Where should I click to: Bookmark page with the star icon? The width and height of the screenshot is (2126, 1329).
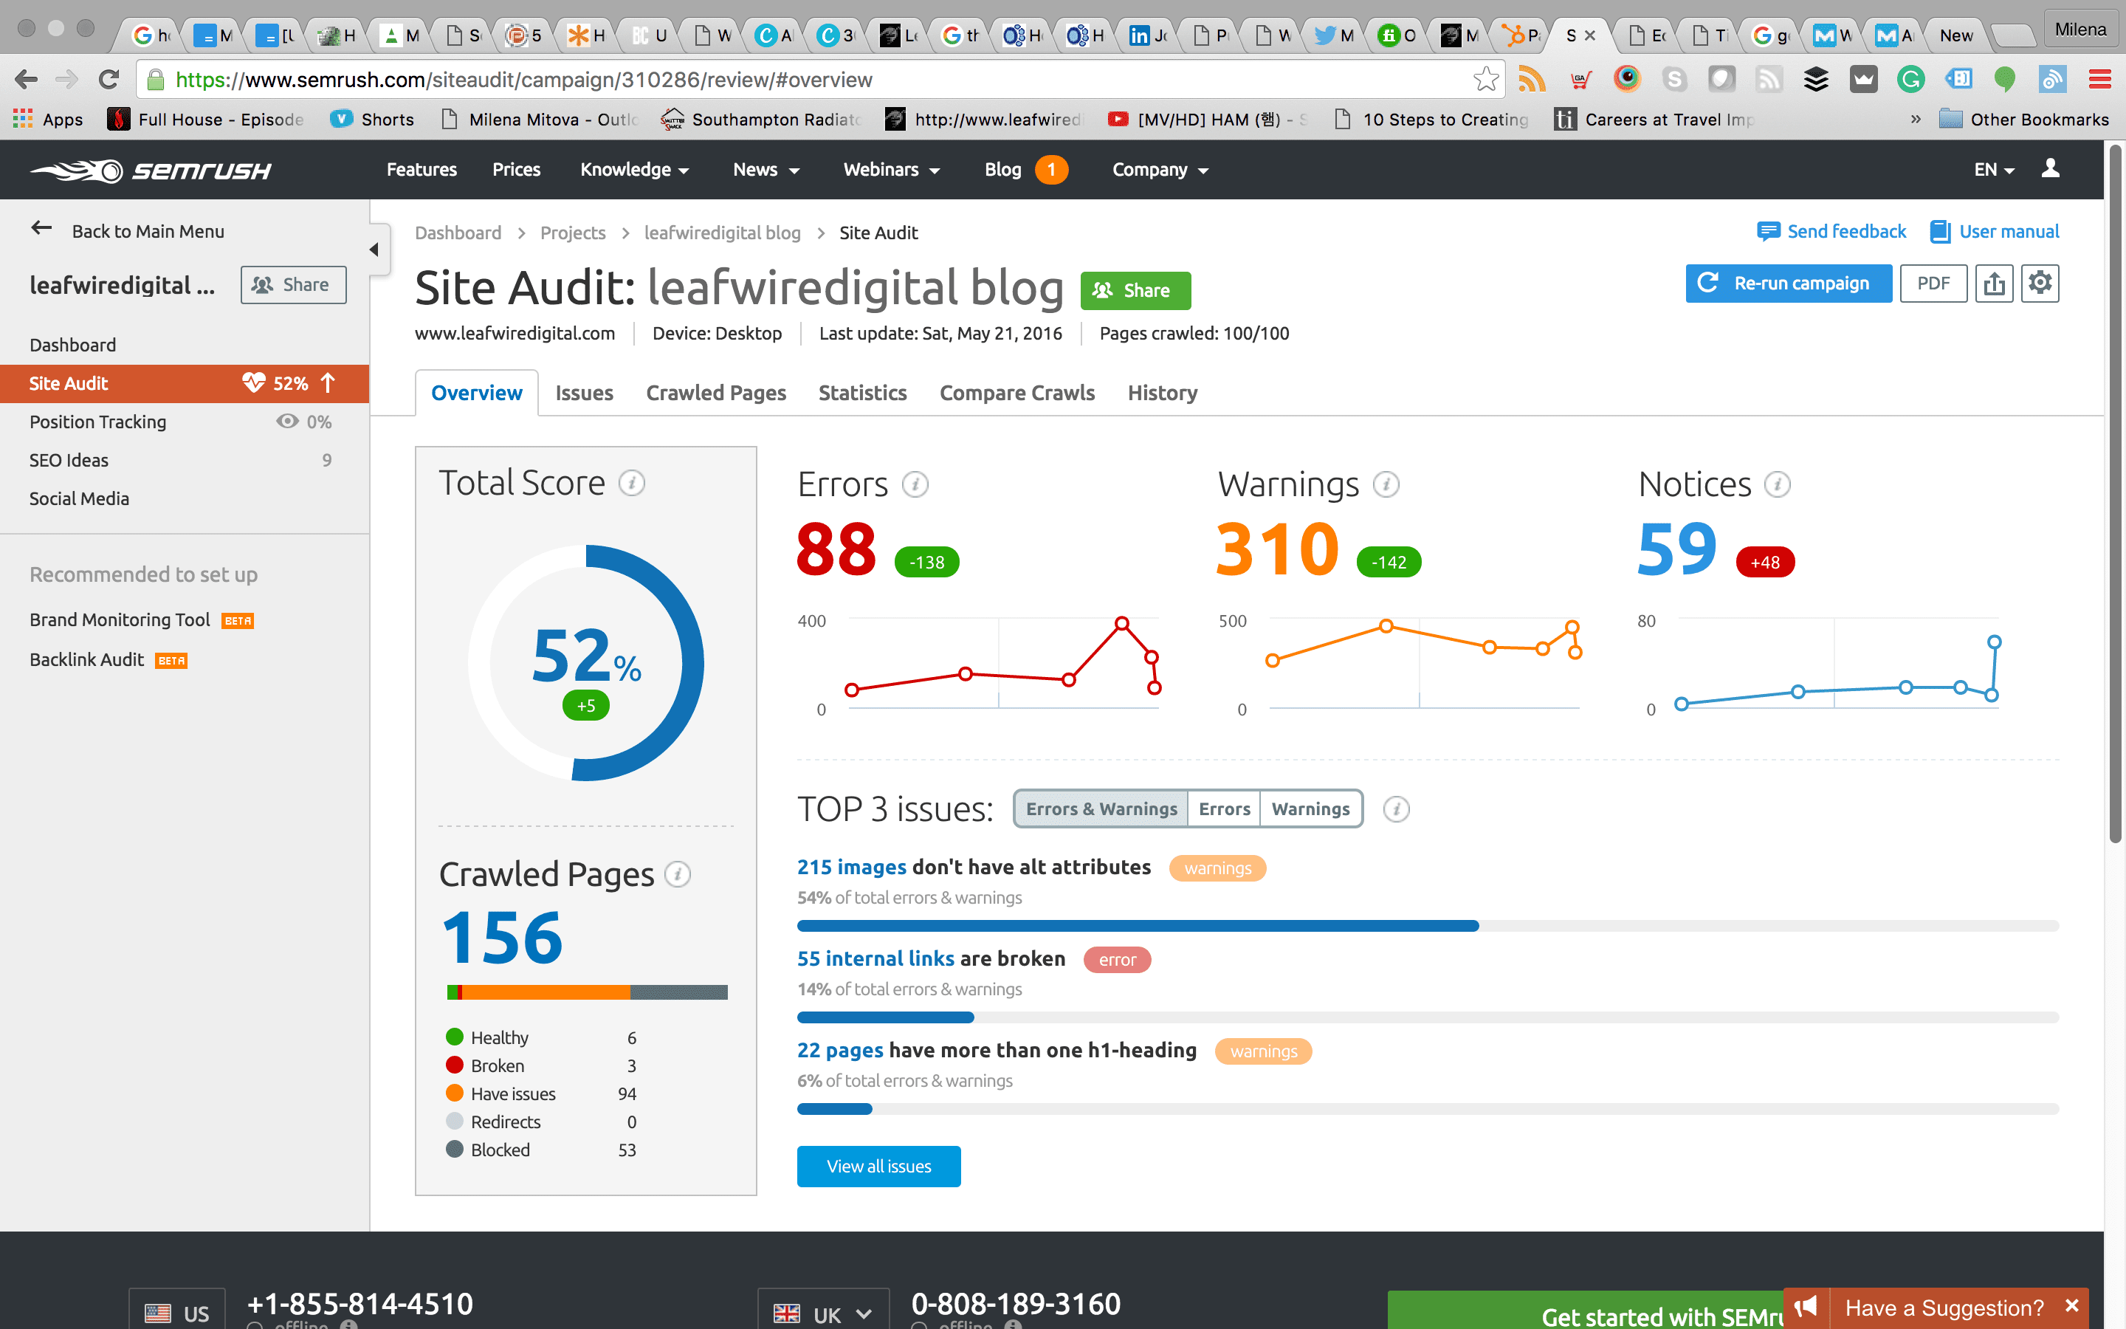click(1485, 80)
